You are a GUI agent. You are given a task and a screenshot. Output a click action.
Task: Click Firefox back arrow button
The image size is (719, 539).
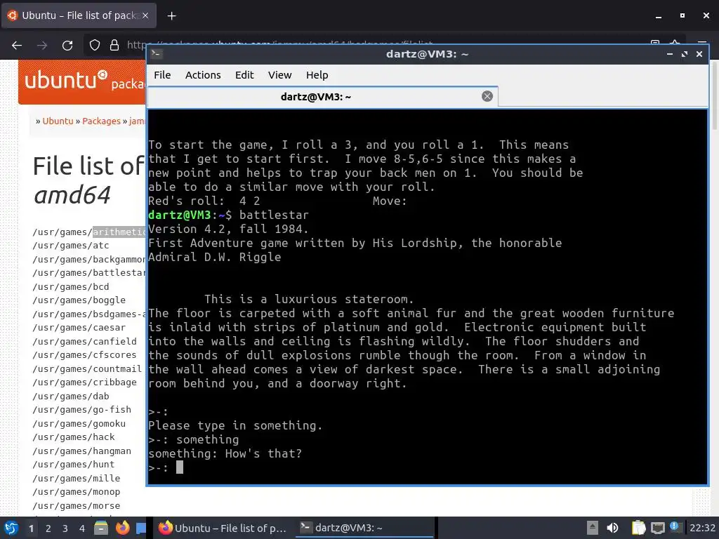(17, 45)
